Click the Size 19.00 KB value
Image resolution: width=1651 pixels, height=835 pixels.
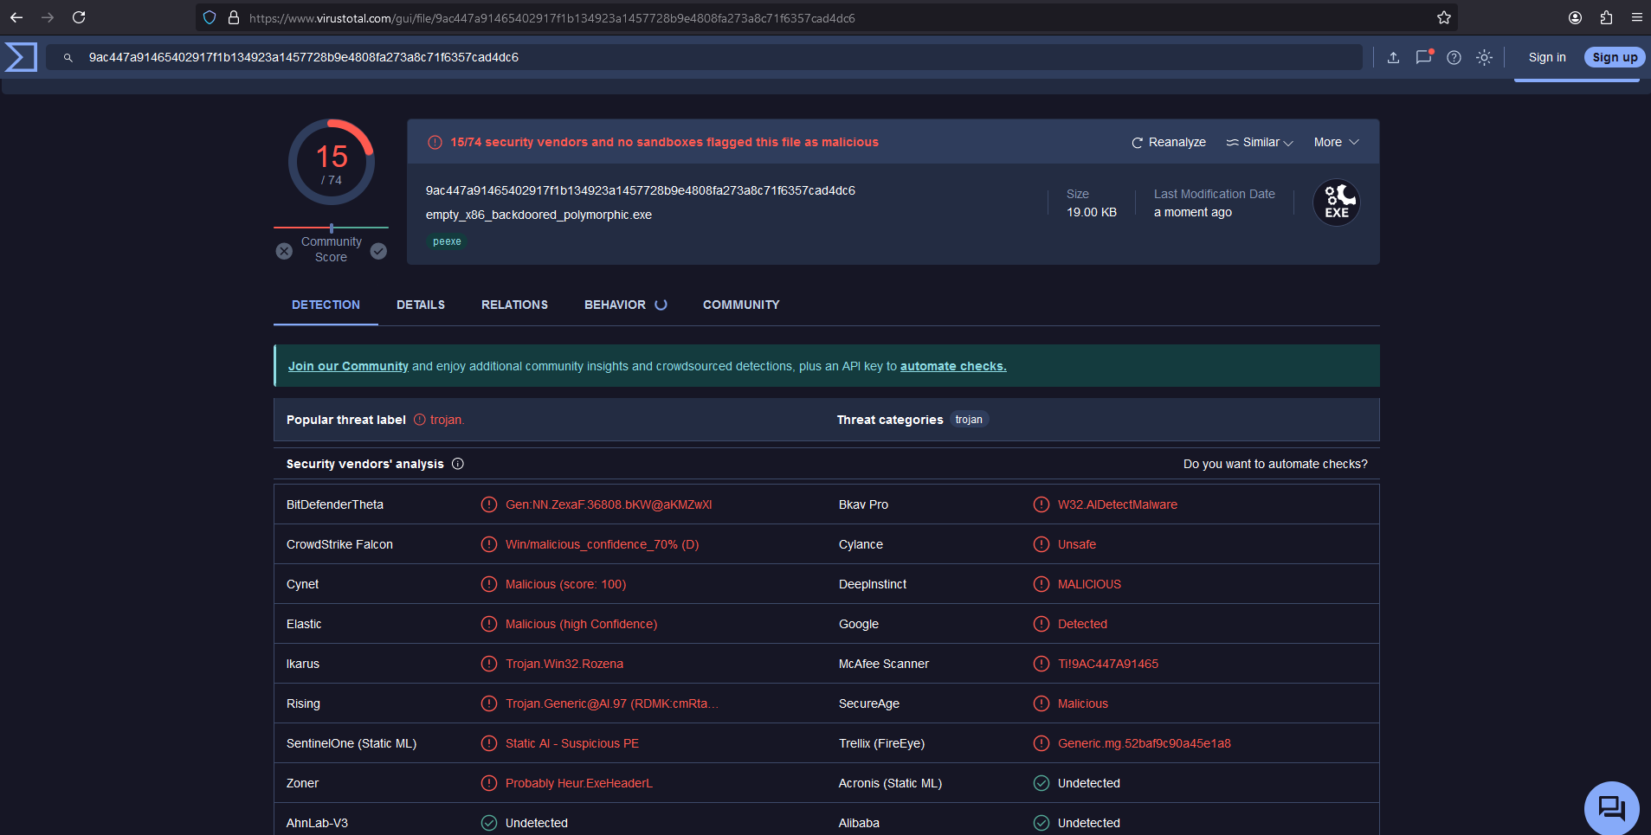[1092, 212]
